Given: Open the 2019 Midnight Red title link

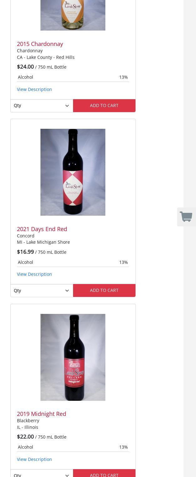Looking at the screenshot, I should pyautogui.click(x=41, y=414).
